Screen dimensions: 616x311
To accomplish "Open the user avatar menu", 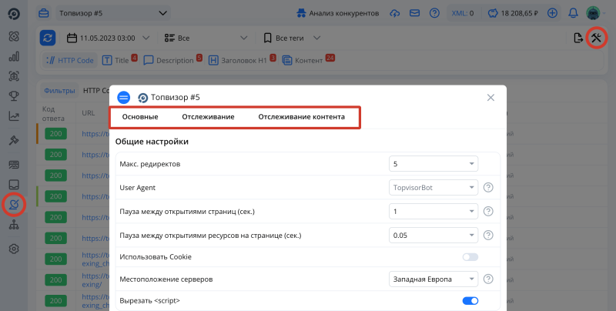I will [593, 13].
